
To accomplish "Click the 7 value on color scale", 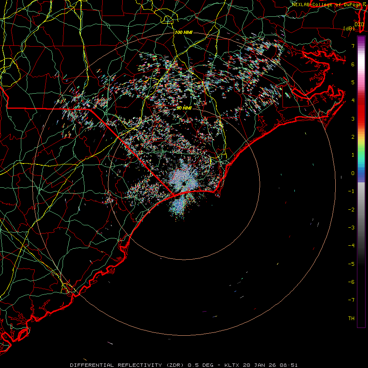I will tap(353, 46).
